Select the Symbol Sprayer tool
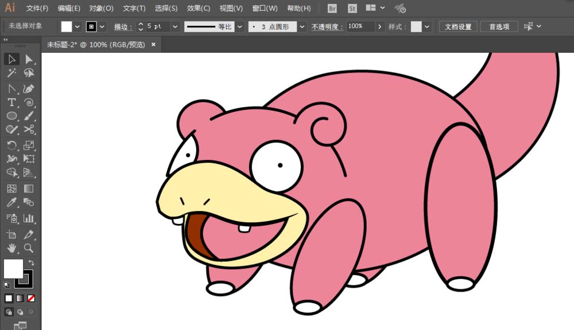 click(11, 218)
